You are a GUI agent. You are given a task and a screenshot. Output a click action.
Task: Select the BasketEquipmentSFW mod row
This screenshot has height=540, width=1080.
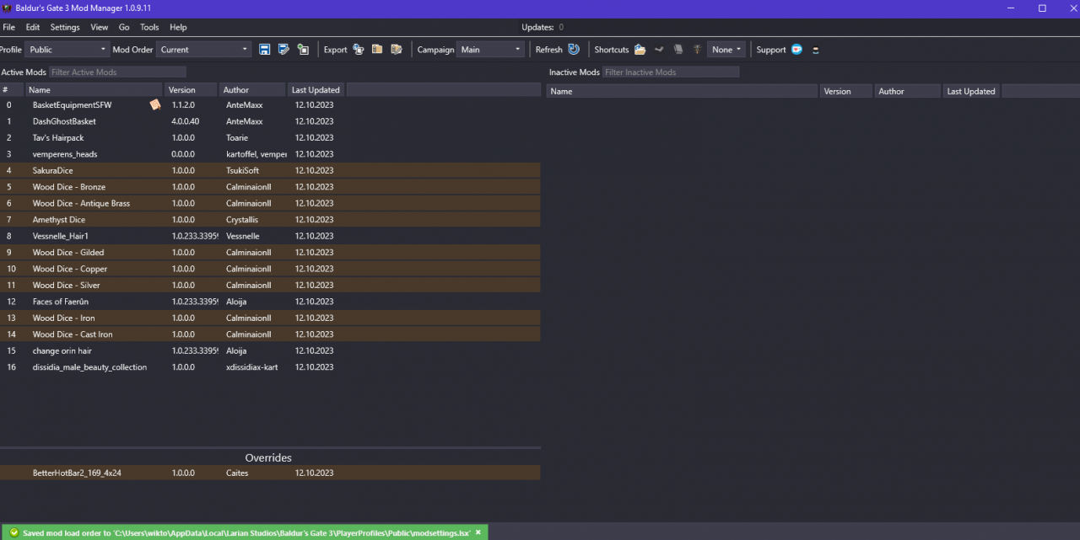pos(270,105)
